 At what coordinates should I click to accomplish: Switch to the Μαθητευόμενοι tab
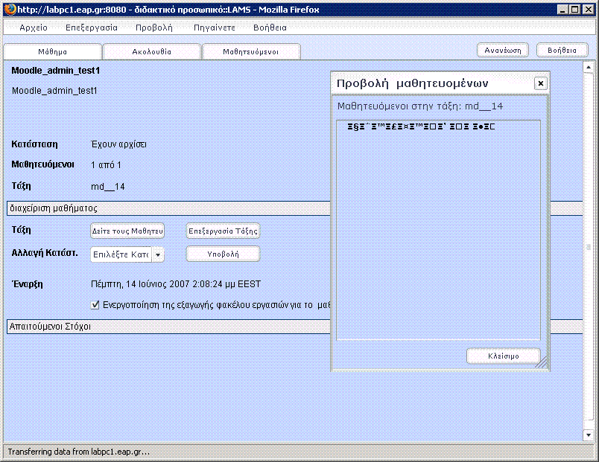click(x=251, y=52)
